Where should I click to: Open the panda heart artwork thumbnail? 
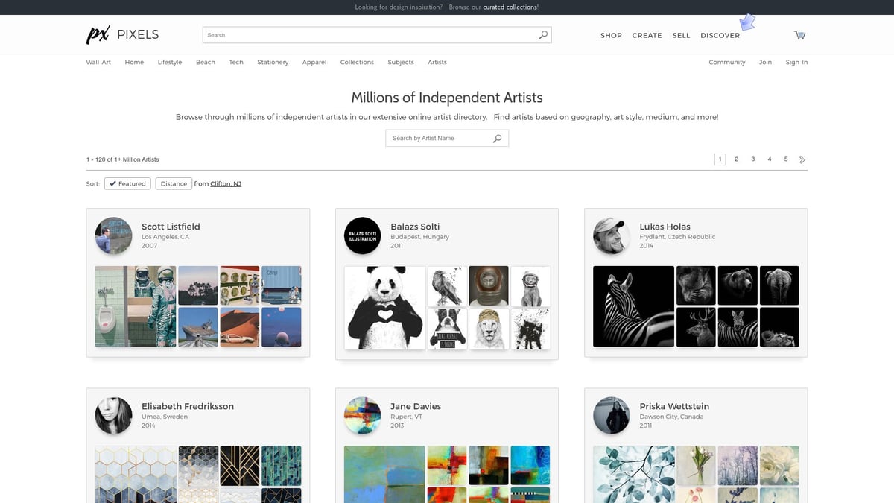coord(385,308)
